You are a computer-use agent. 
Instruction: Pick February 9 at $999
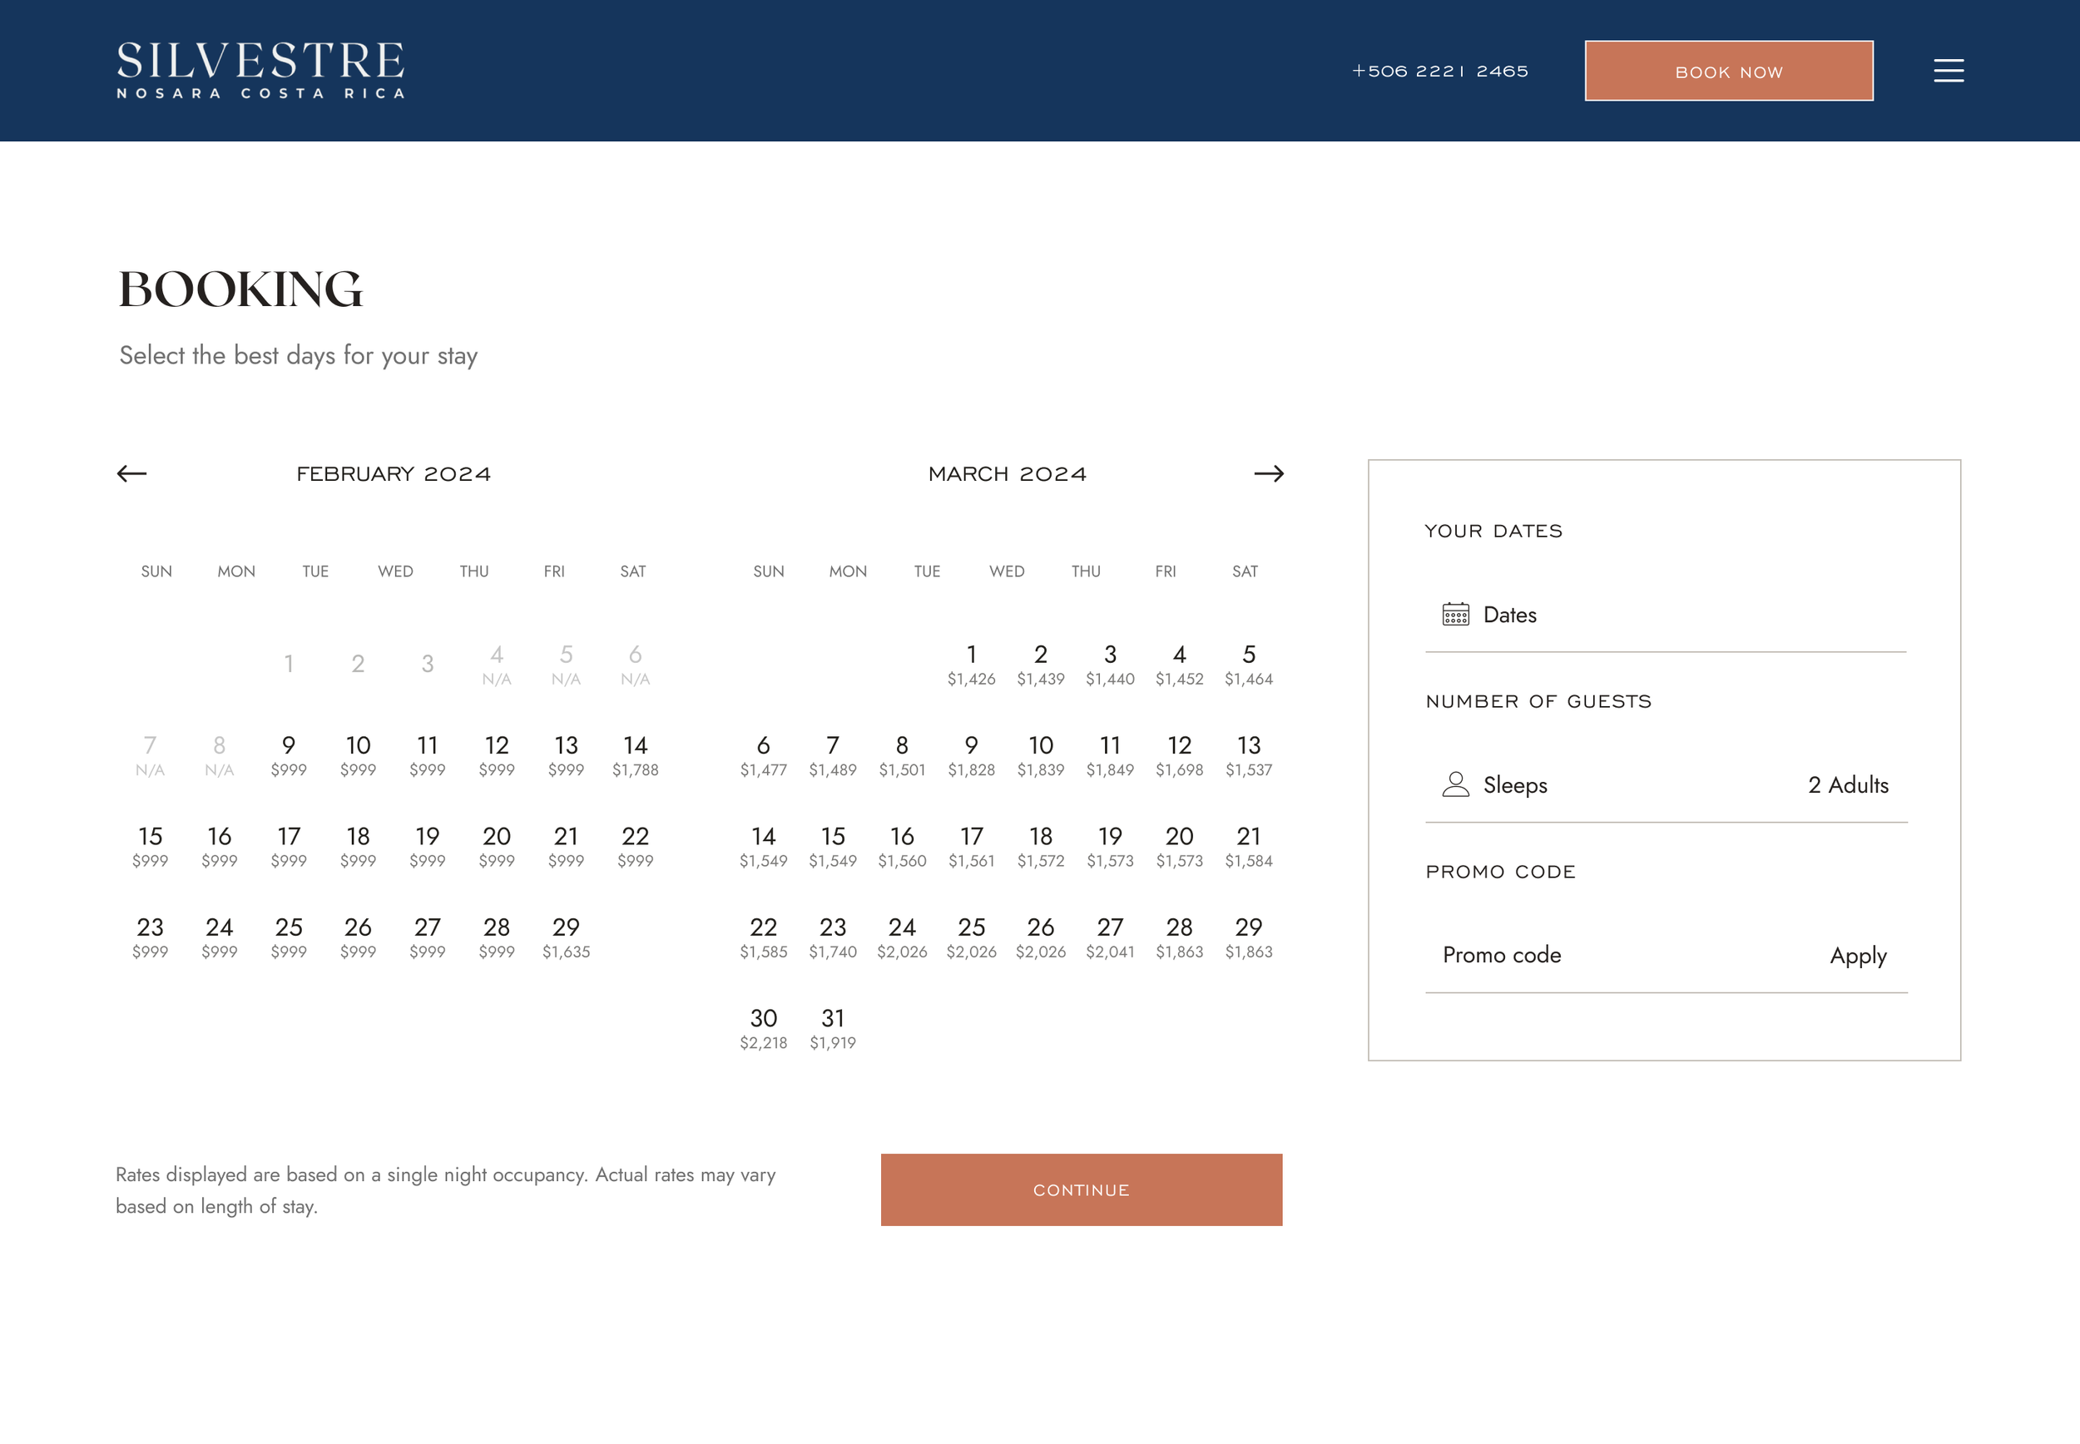(289, 755)
